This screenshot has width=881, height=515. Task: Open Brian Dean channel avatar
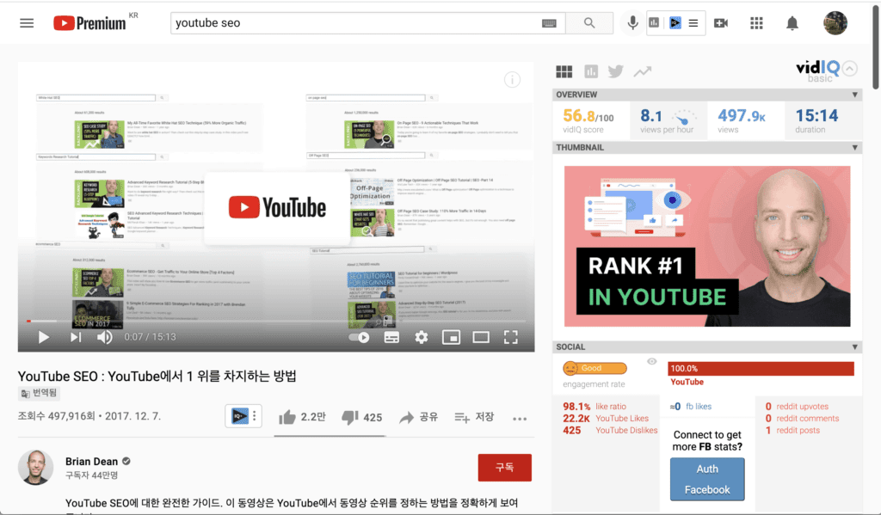tap(35, 467)
